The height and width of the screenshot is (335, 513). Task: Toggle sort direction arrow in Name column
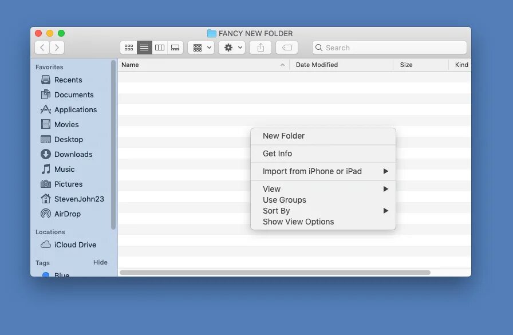(282, 65)
